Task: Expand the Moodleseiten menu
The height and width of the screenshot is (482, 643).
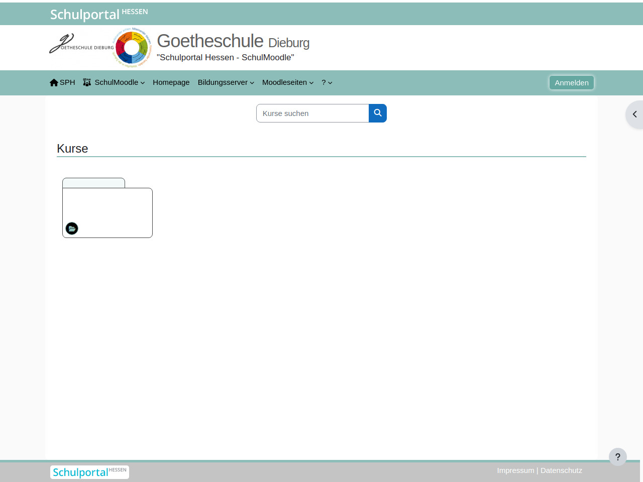Action: (287, 82)
